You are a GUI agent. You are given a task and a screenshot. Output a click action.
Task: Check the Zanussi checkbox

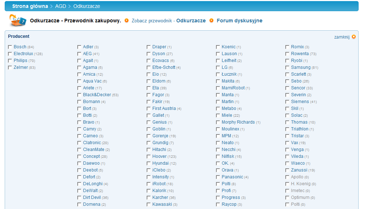coord(287,170)
